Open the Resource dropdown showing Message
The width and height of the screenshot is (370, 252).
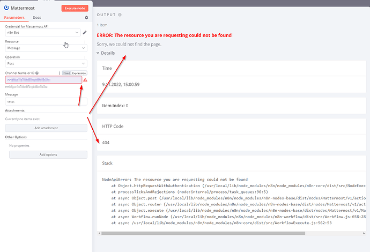pyautogui.click(x=46, y=48)
